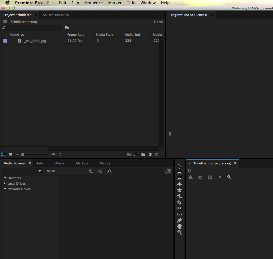Screen dimensions: 273x259
Task: Select the Zoom magnifier tool
Action: tap(179, 232)
